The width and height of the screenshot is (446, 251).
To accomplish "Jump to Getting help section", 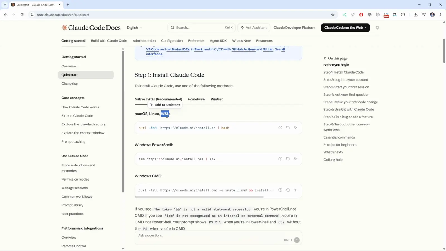I will [x=333, y=160].
